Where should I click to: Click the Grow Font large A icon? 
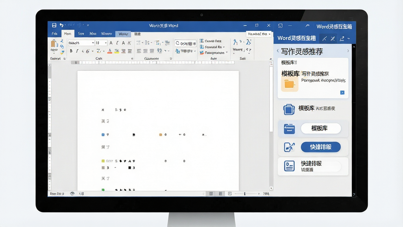click(x=111, y=43)
